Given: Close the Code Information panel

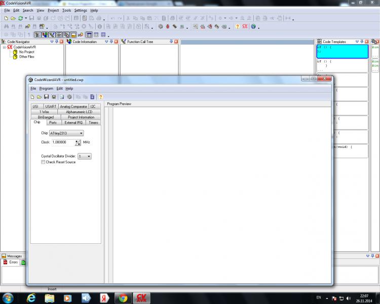Looking at the screenshot, I should [x=116, y=42].
